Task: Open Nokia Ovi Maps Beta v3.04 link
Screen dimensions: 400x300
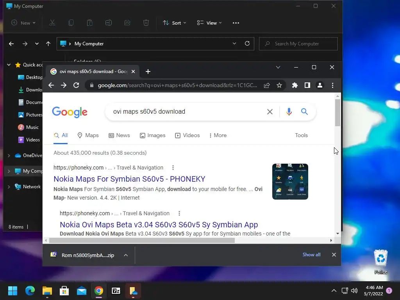Action: [159, 225]
